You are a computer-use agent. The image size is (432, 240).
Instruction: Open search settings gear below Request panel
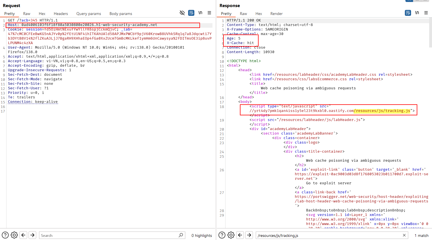pos(14,235)
